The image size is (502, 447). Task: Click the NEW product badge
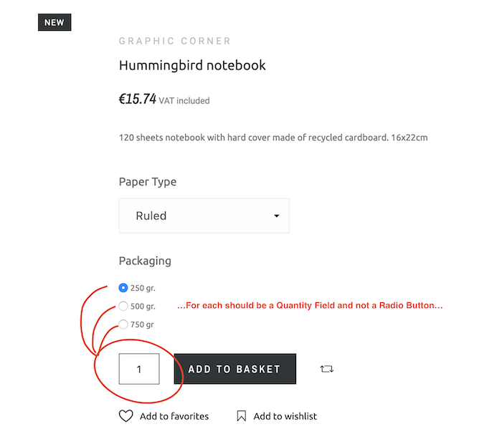tap(55, 22)
